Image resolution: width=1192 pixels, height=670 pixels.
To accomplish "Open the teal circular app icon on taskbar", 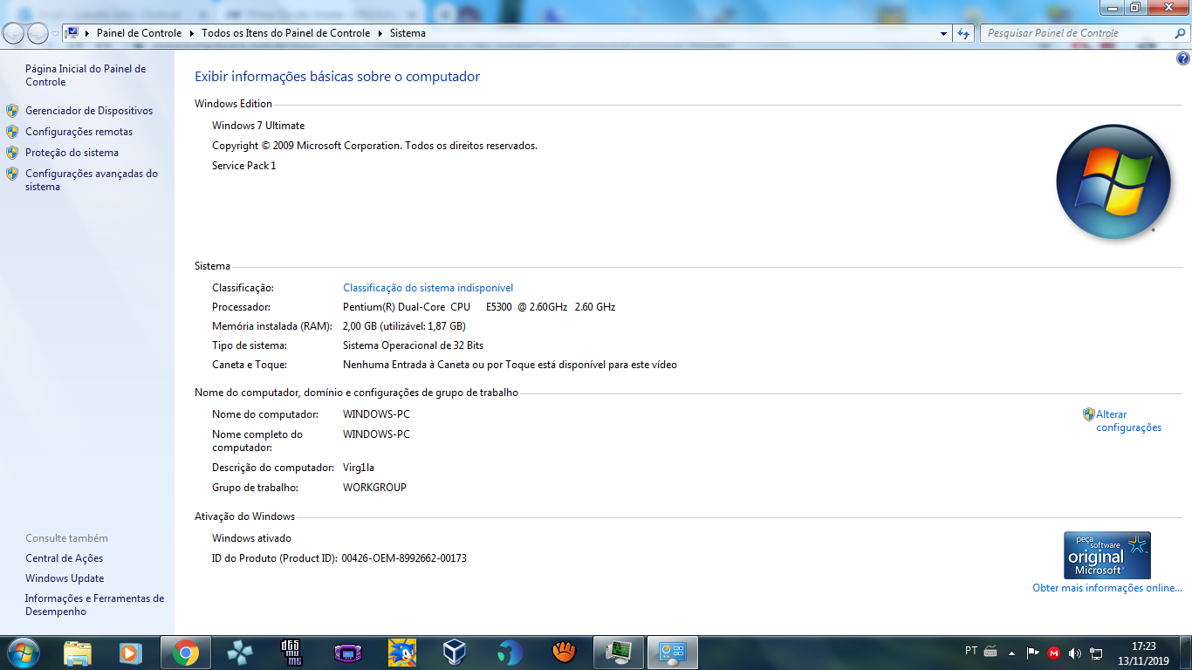I will [x=510, y=652].
